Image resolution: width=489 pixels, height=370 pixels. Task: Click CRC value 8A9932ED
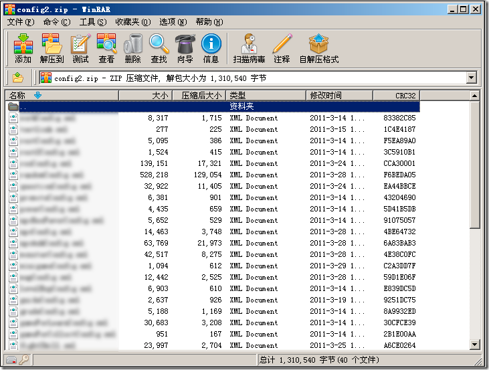click(x=399, y=311)
